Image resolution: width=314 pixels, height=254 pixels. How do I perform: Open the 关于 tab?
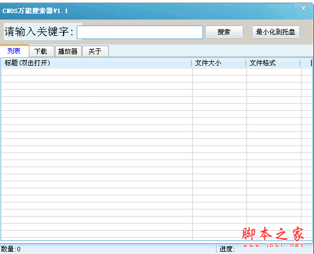(95, 52)
